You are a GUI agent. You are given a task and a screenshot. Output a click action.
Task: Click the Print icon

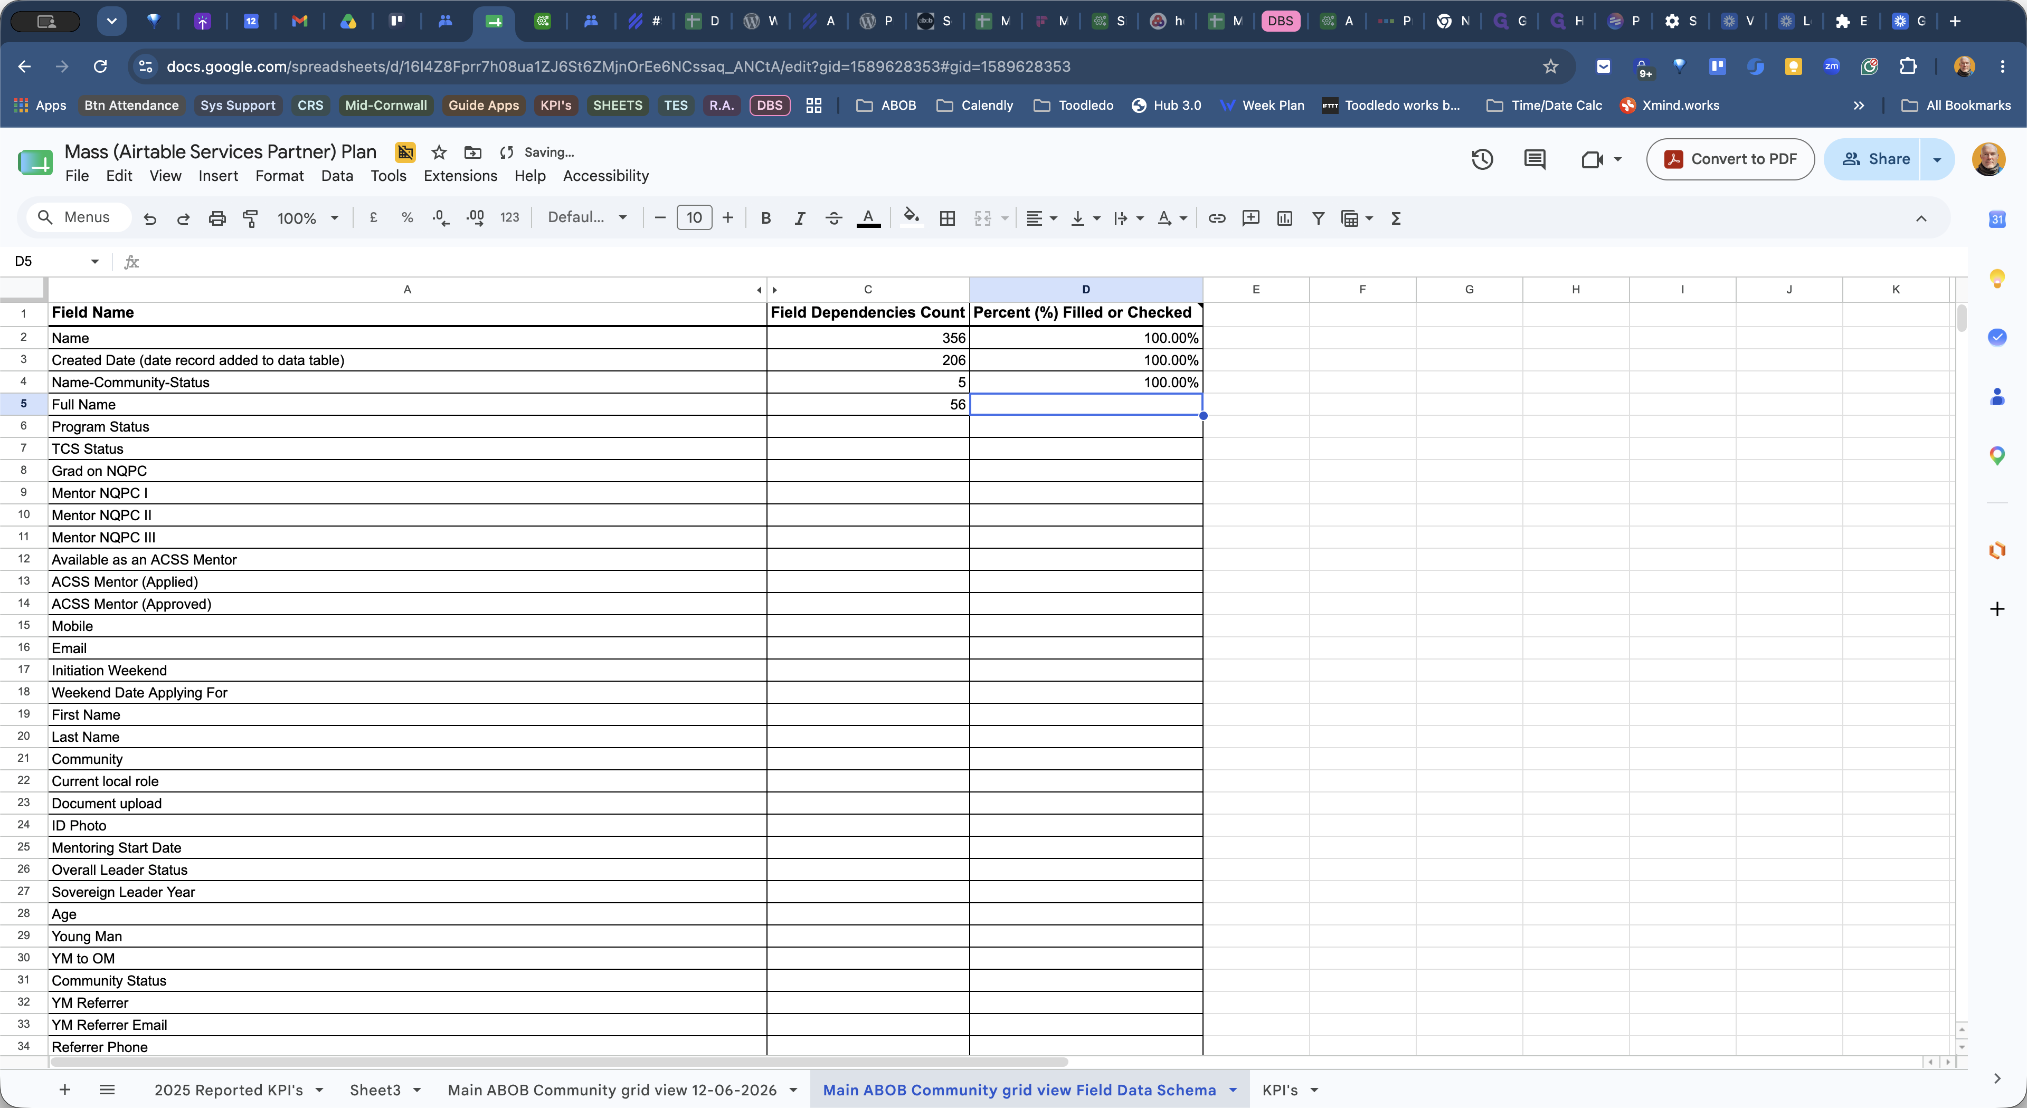tap(217, 218)
